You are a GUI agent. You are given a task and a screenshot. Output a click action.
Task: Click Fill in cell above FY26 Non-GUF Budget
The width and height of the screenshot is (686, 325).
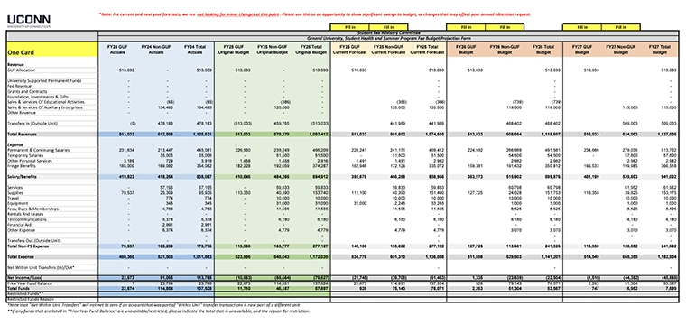coord(505,27)
